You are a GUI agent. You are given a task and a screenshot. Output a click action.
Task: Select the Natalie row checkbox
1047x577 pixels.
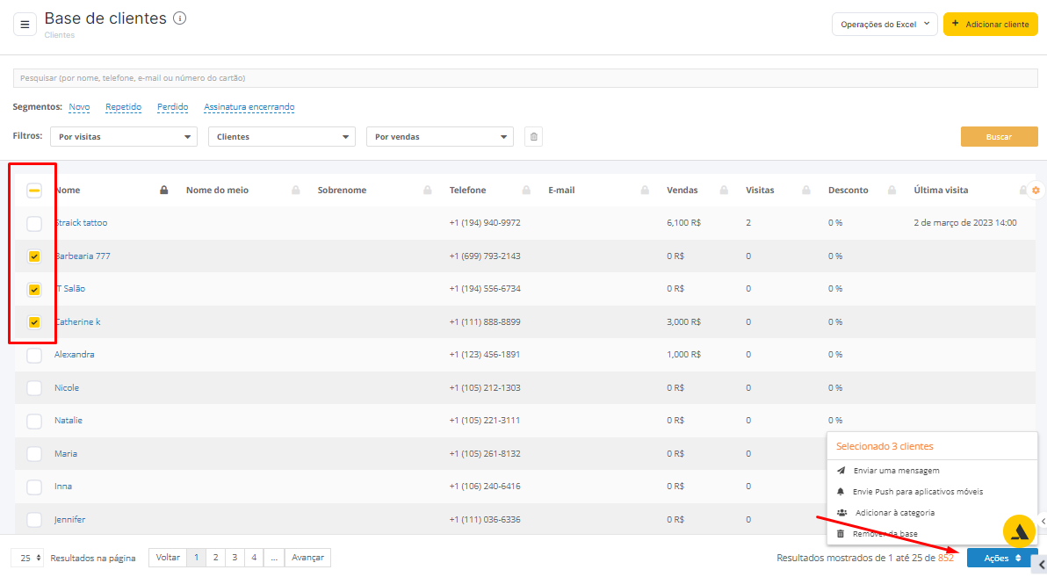[34, 421]
